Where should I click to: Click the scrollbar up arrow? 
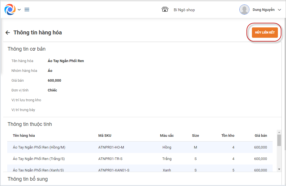click(279, 132)
